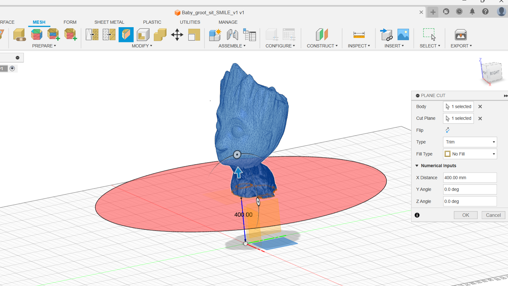Click the Body 1 selected button
Screen dimensions: 508x286
458,106
